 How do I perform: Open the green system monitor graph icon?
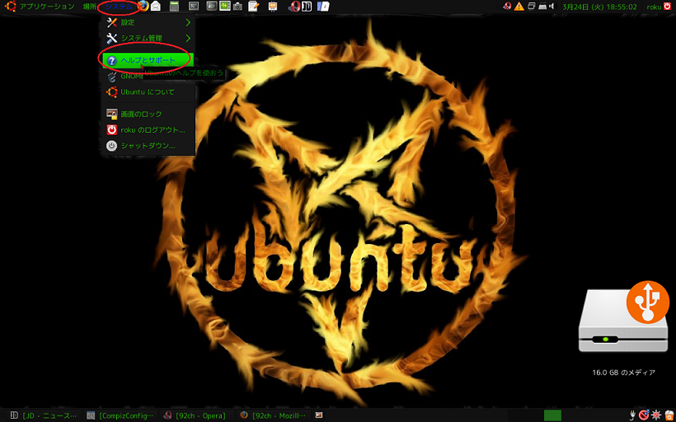pos(225,7)
